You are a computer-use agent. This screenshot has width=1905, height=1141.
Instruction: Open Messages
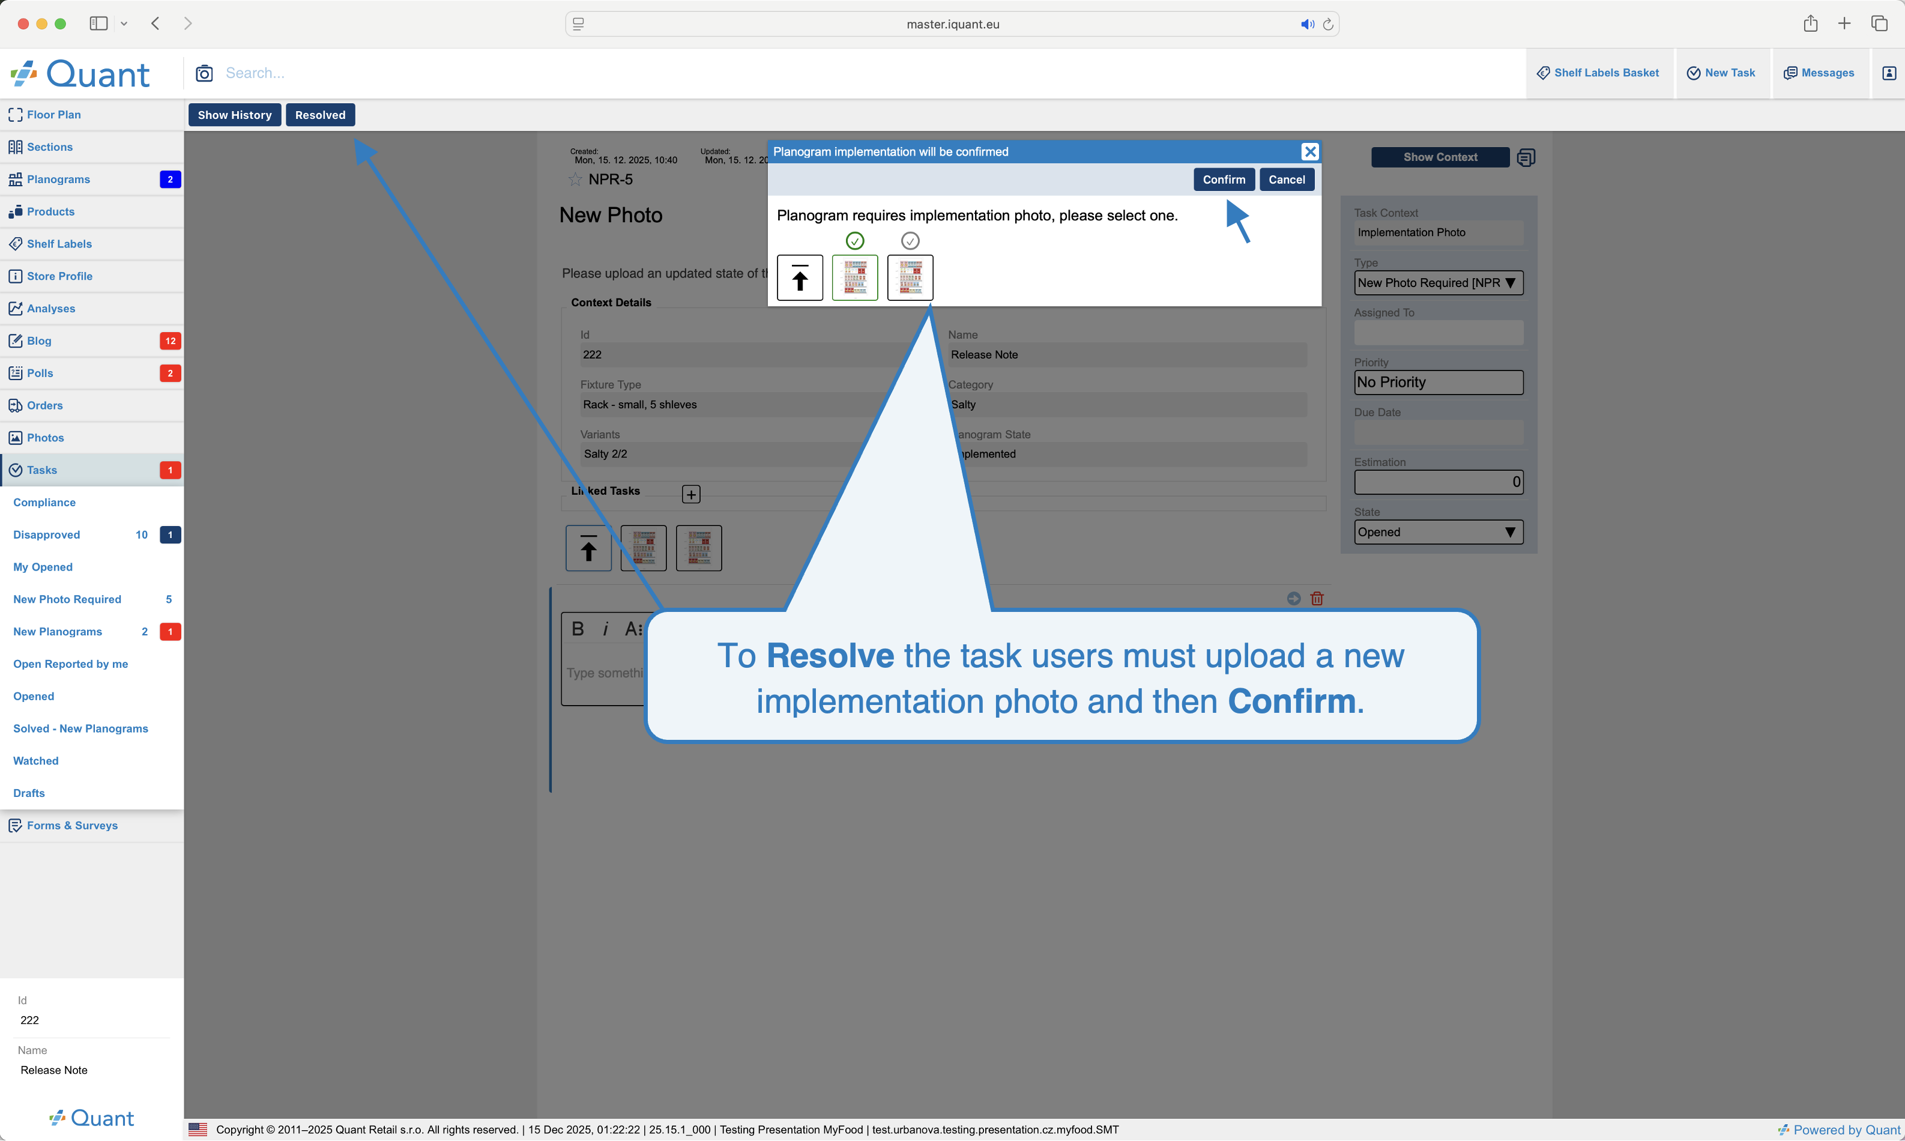point(1819,73)
